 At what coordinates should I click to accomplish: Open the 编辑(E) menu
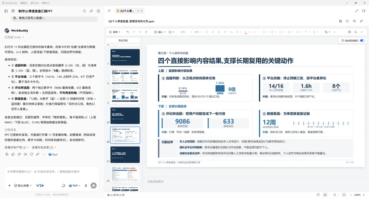coord(24,3)
